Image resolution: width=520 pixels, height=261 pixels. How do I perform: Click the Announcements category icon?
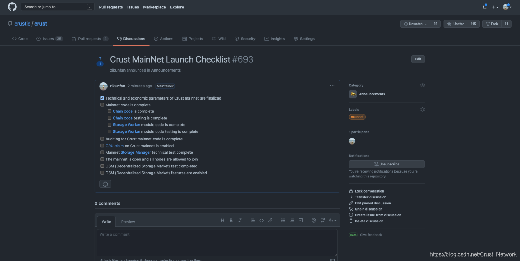tap(353, 94)
